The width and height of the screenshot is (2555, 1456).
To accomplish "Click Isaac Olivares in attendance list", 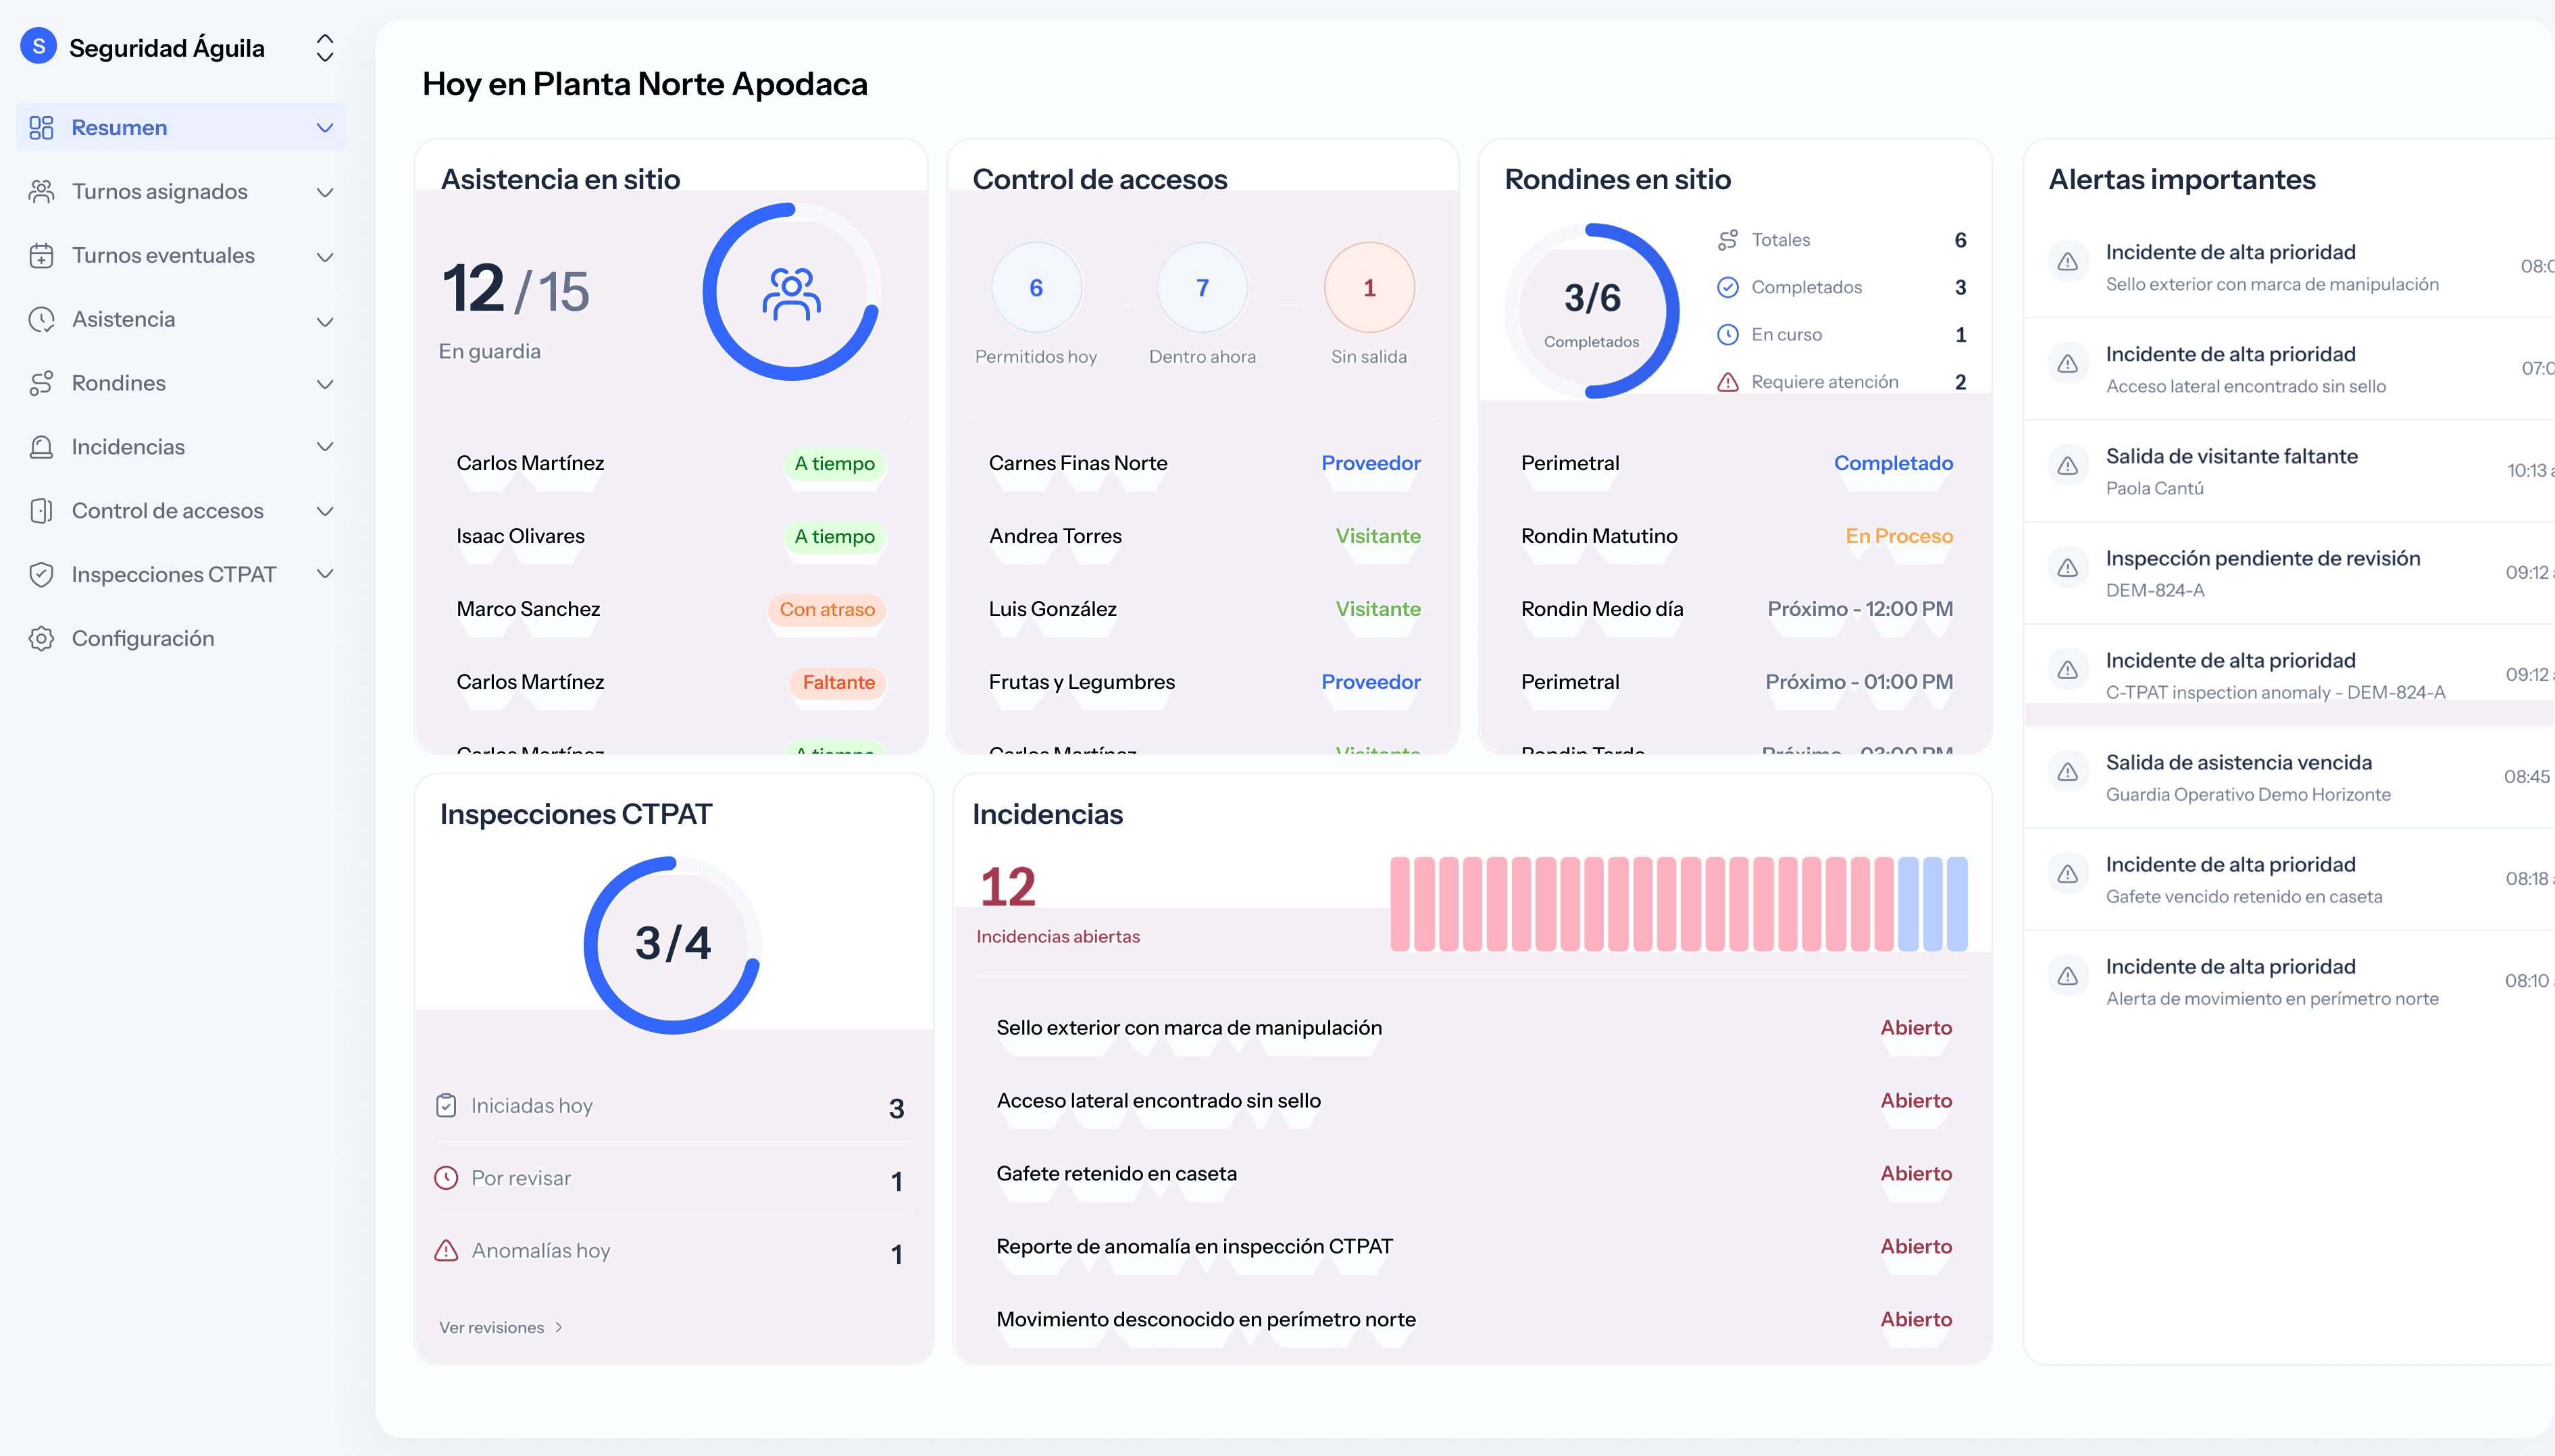I will (x=520, y=536).
